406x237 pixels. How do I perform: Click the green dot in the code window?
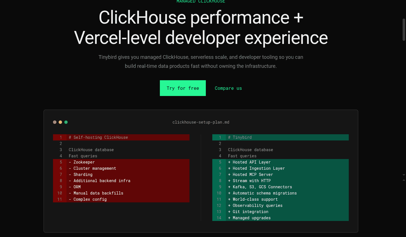click(66, 122)
